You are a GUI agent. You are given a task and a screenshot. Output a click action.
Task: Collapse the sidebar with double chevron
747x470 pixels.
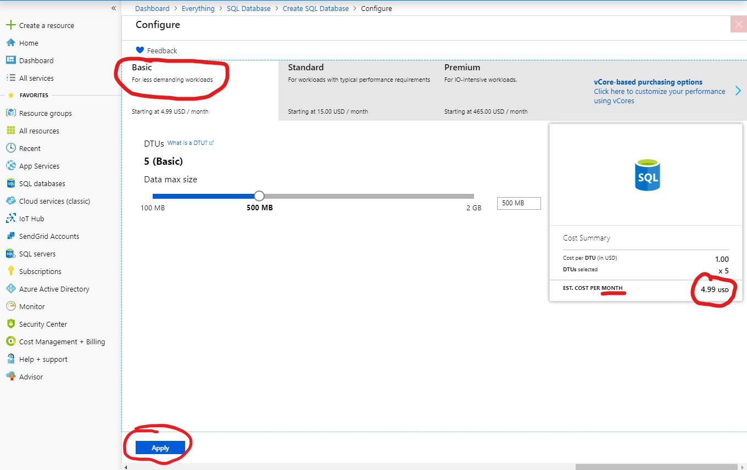[x=114, y=8]
